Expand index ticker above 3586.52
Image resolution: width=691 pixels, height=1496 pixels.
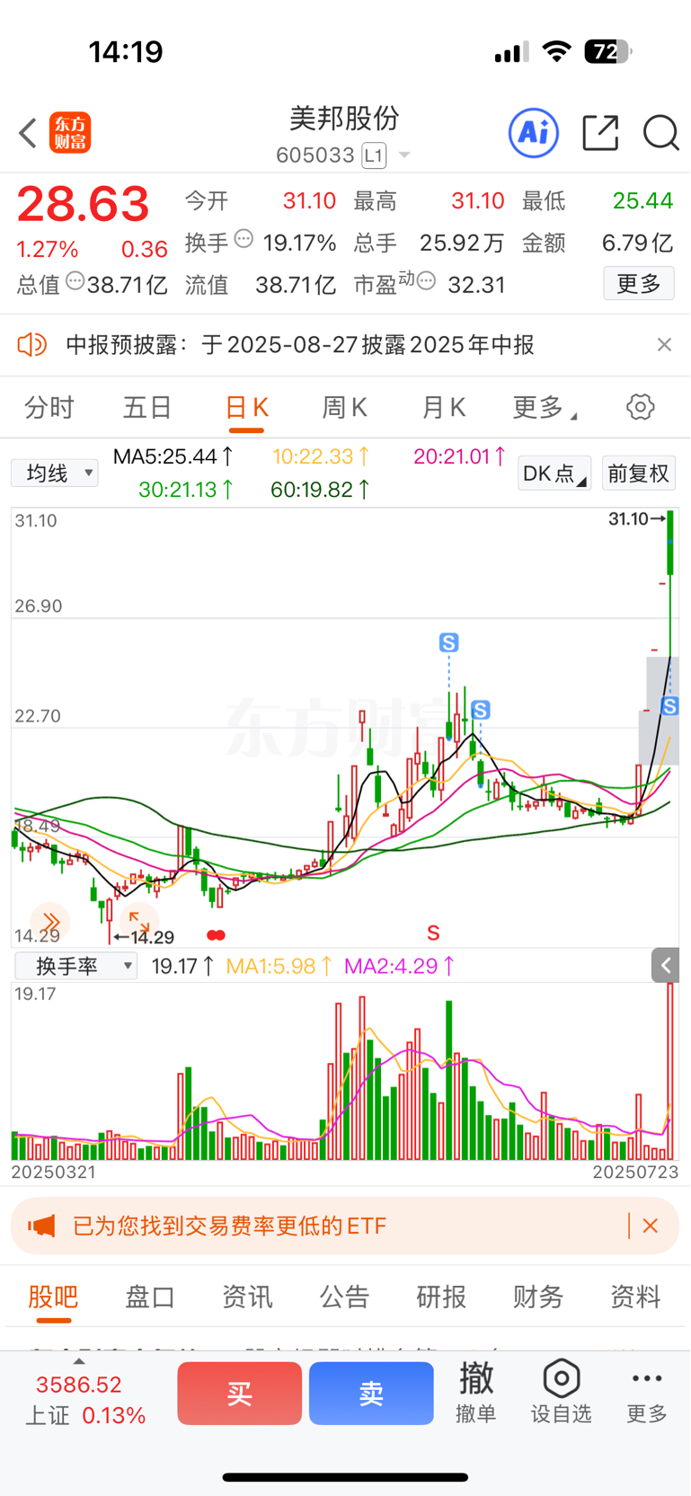pyautogui.click(x=79, y=1362)
